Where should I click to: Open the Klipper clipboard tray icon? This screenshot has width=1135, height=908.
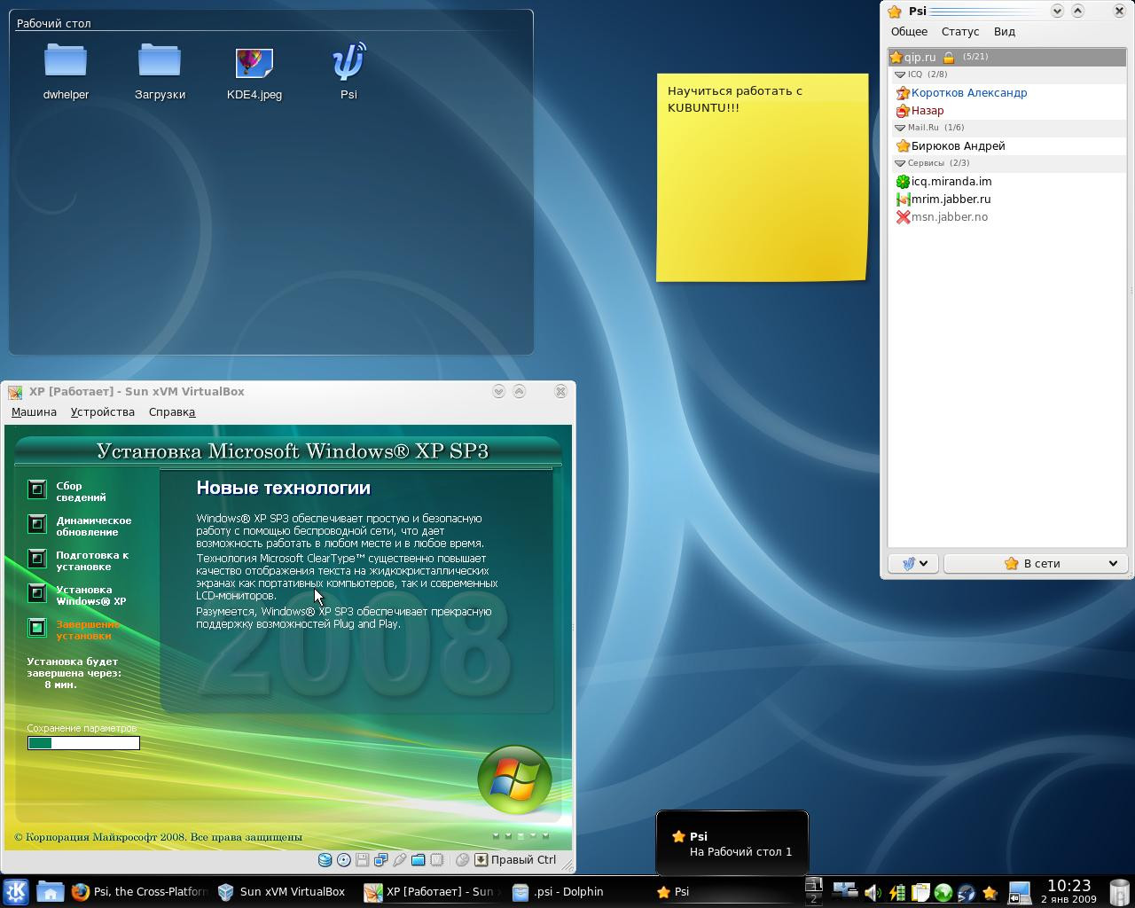click(920, 892)
